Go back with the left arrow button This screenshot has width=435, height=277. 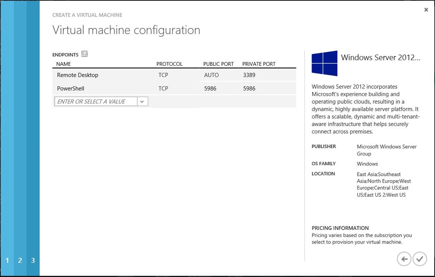404,259
